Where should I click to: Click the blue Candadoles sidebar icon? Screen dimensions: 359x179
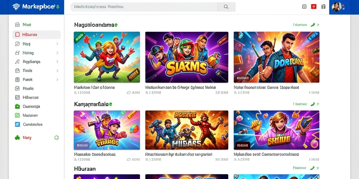17,124
